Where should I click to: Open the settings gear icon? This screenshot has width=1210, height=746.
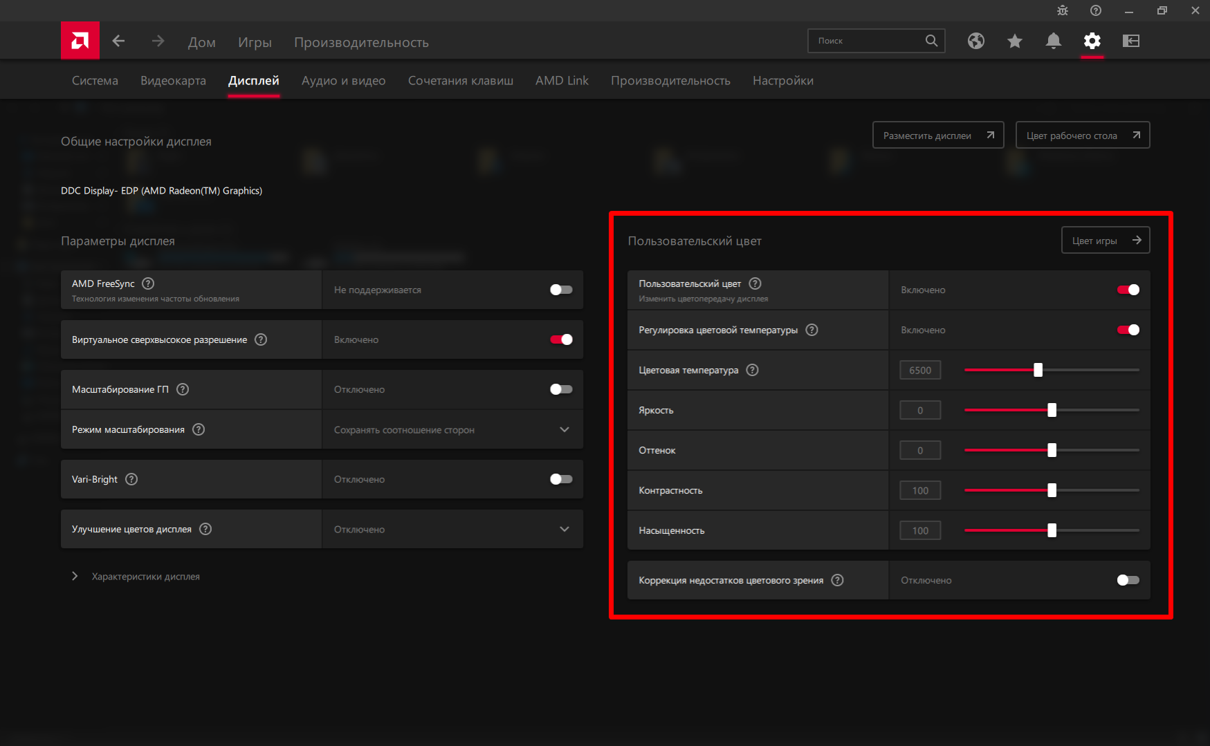pyautogui.click(x=1092, y=41)
